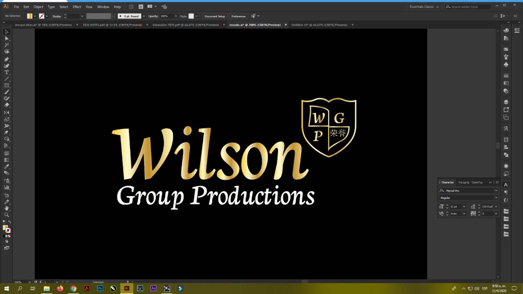This screenshot has height=294, width=523.
Task: Choose the Rectangle tool
Action: coord(6,86)
